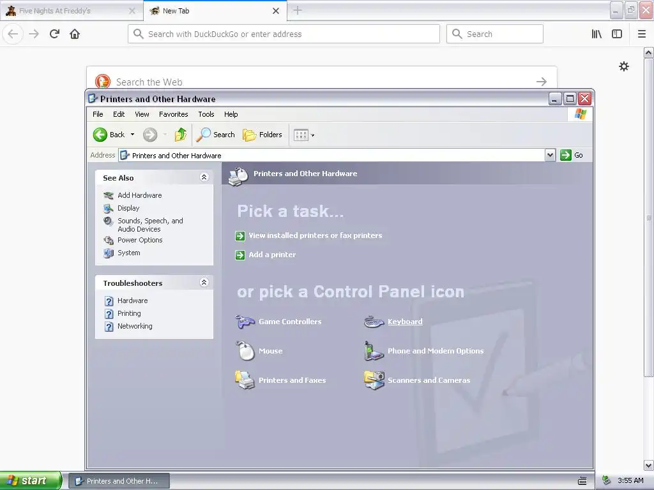The image size is (654, 490).
Task: Click the Display icon in See Also
Action: 109,208
